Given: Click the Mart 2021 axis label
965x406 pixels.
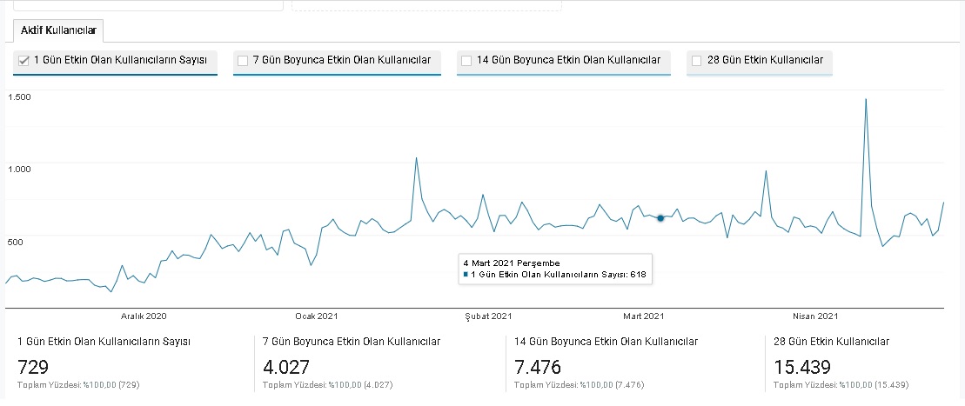Looking at the screenshot, I should 643,316.
